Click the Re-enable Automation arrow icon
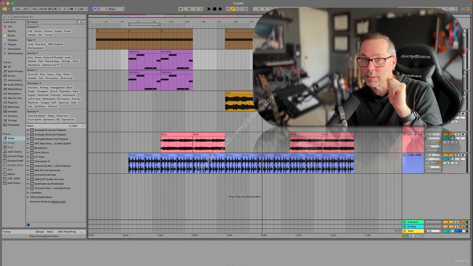This screenshot has width=473, height=266. [x=237, y=9]
